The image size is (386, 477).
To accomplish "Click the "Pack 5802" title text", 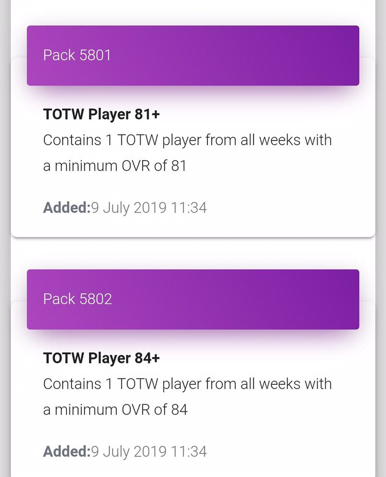I will pyautogui.click(x=78, y=299).
